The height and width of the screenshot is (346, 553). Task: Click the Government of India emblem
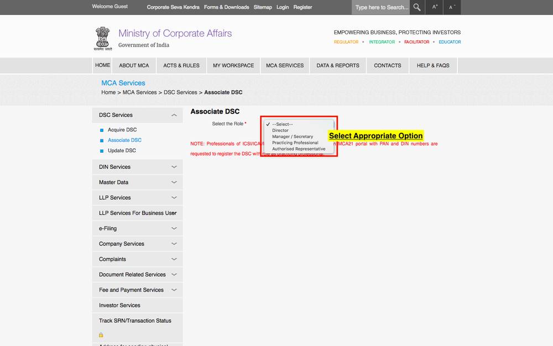tap(103, 39)
